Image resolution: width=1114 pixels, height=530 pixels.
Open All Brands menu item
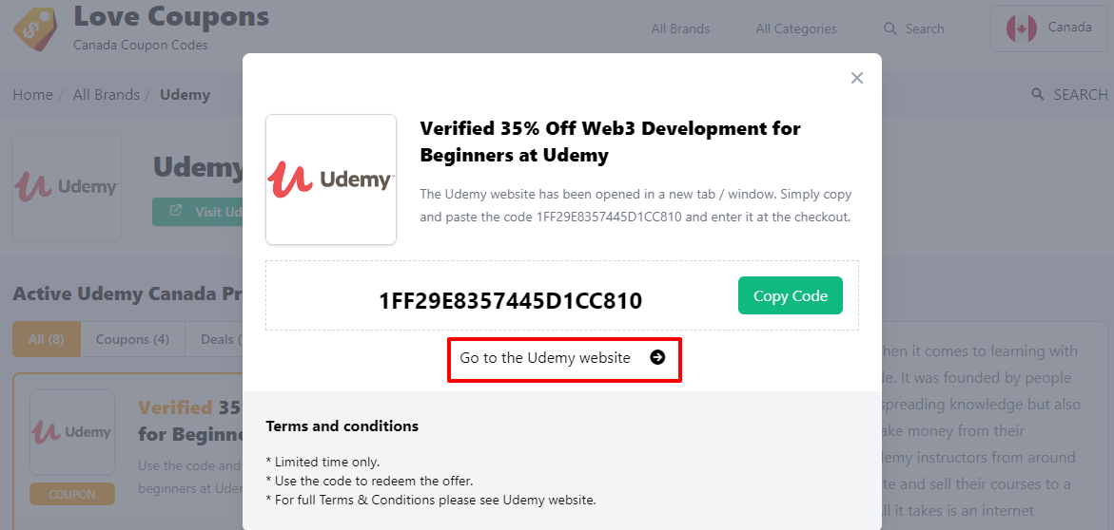[x=680, y=28]
